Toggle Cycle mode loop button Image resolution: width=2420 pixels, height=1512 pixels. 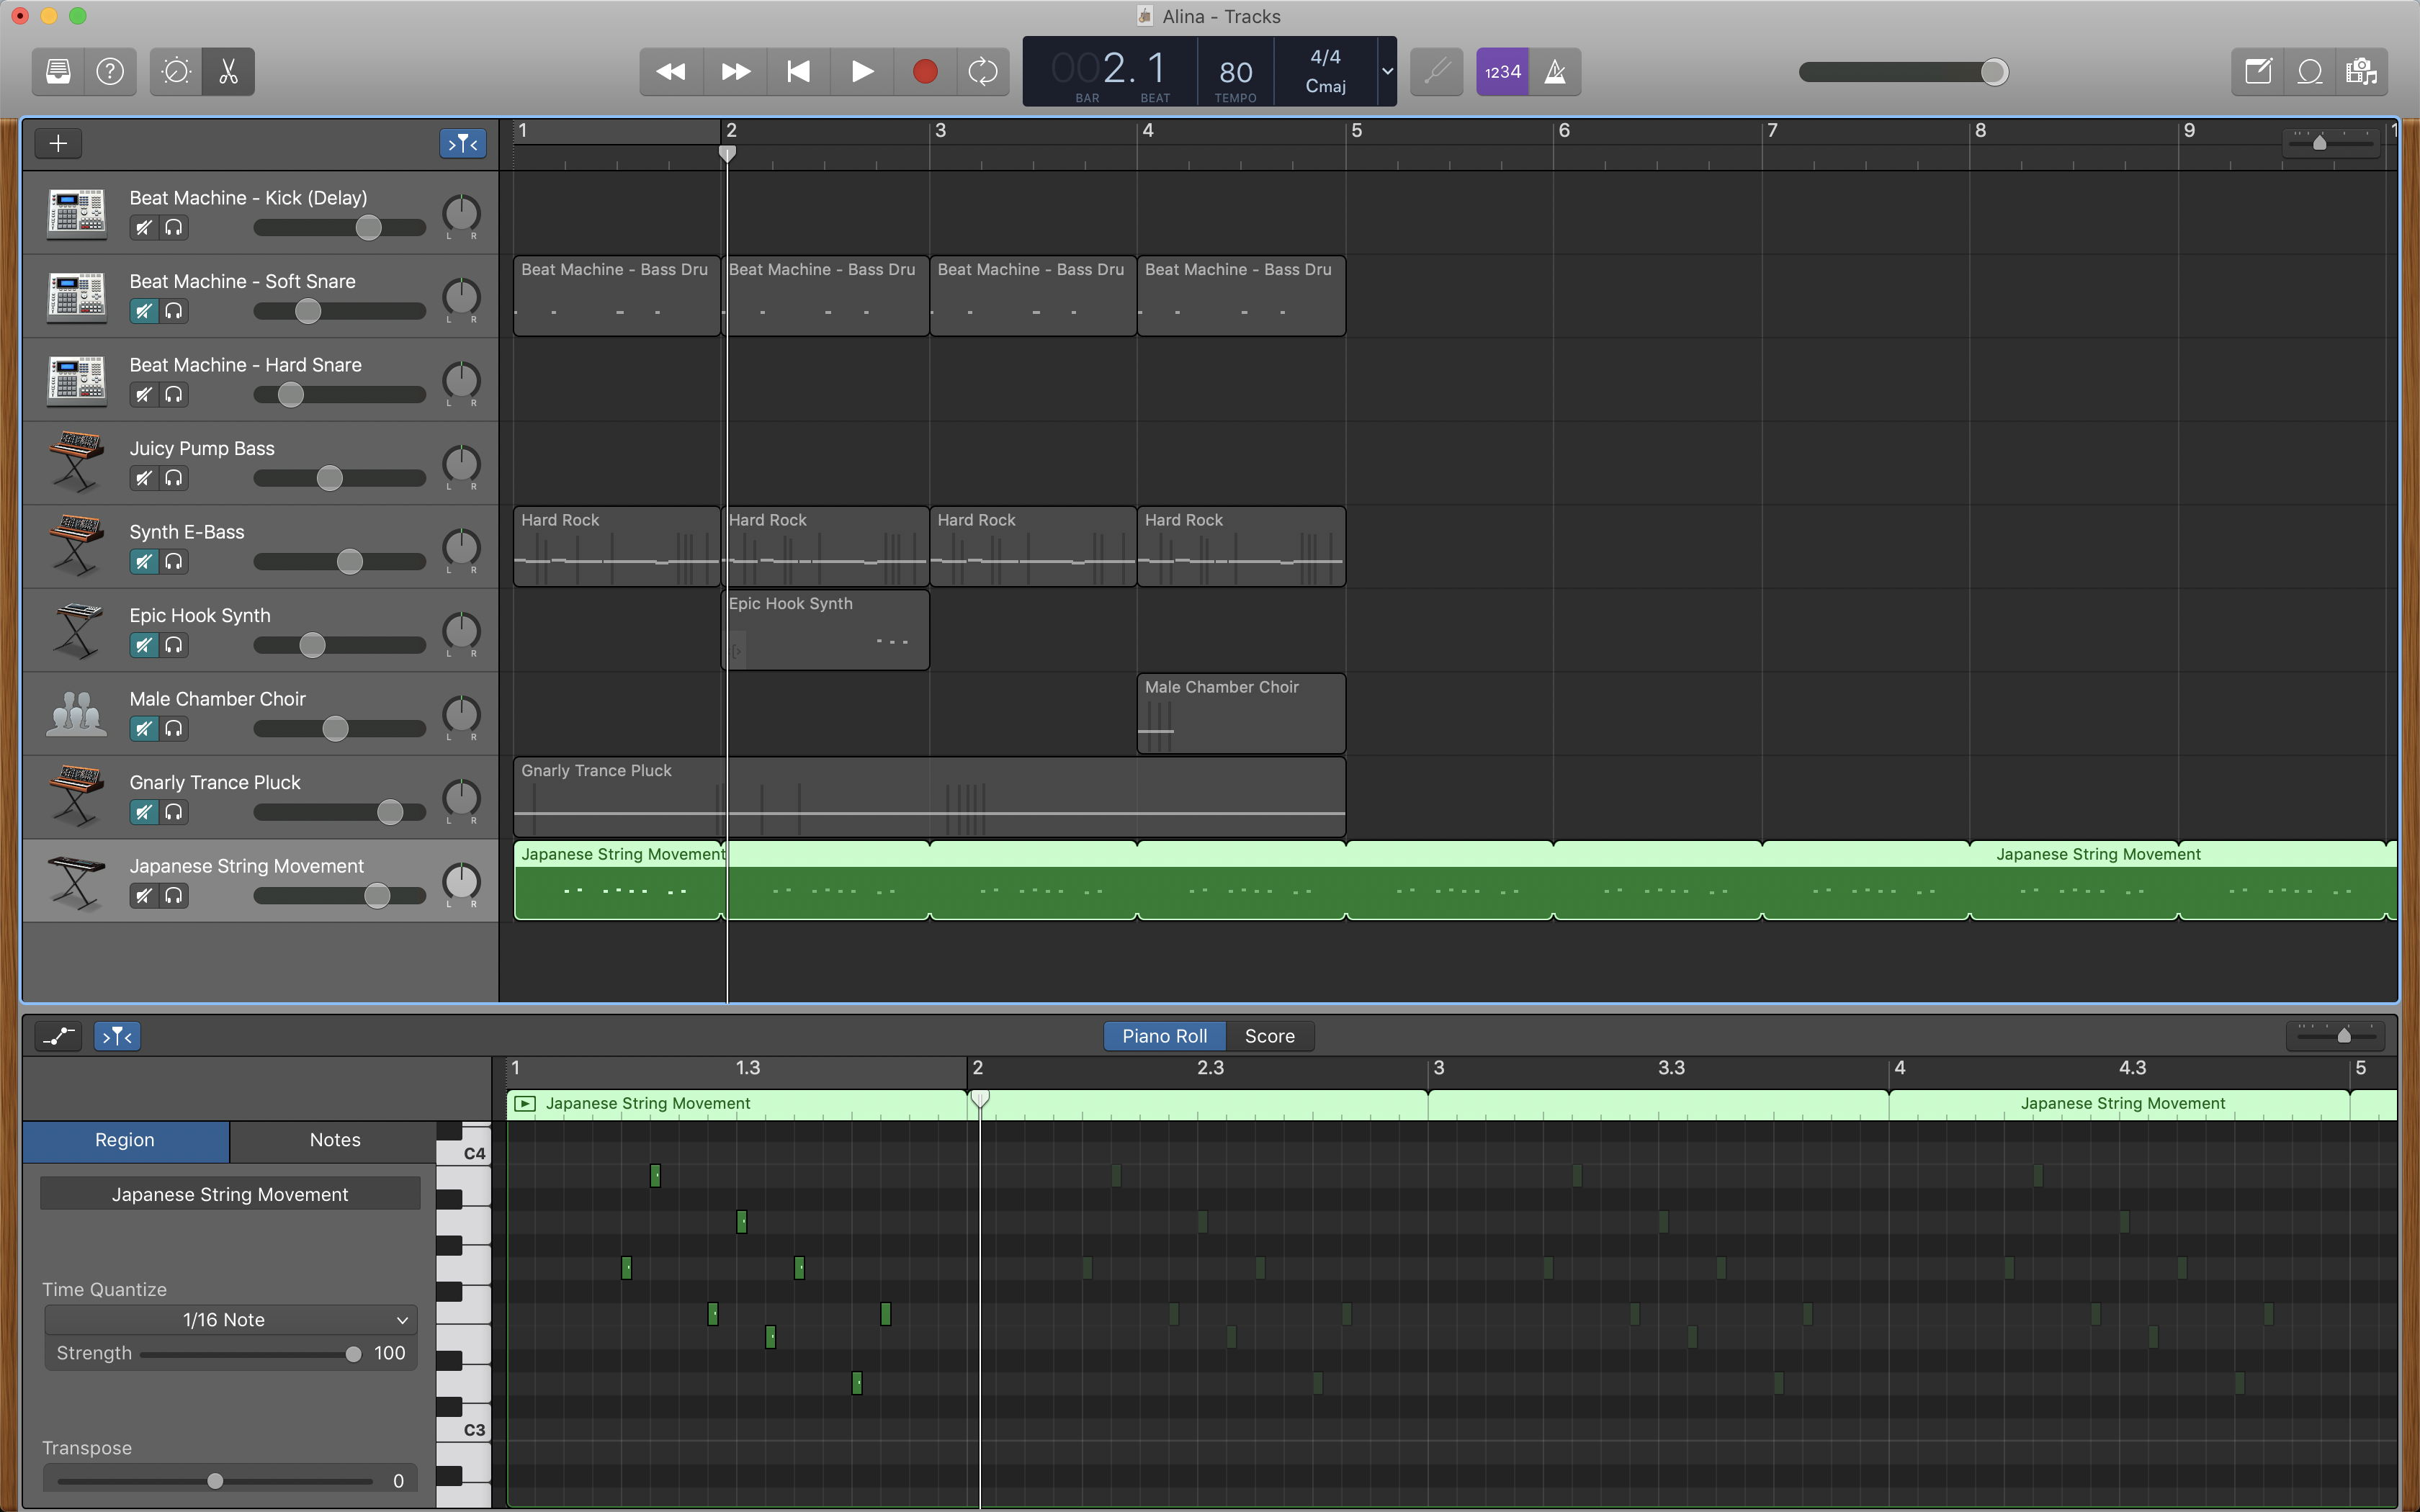982,71
